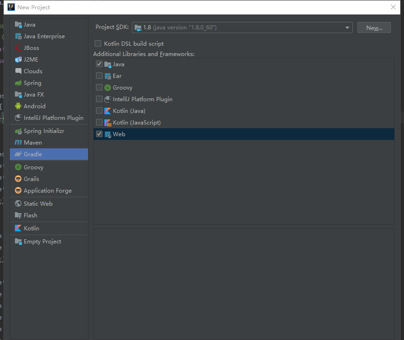Screen dimensions: 404x340
Task: Click the Kotlin (JavaScript) framework icon
Action: point(108,123)
